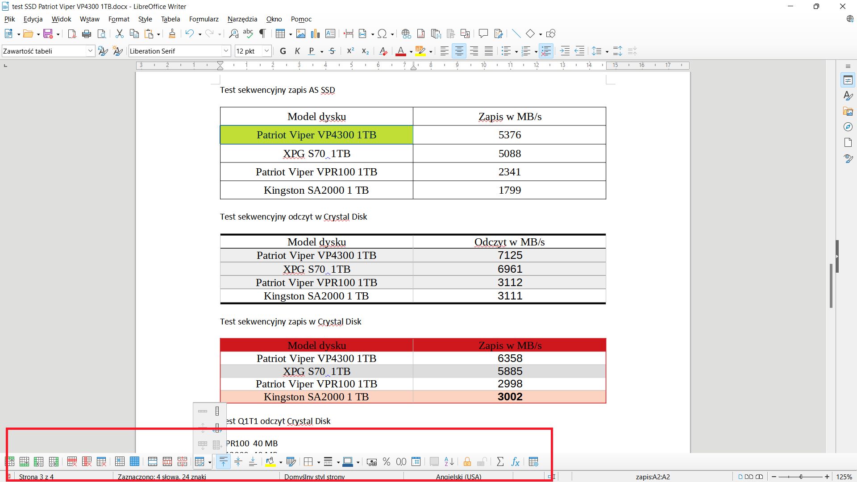
Task: Insert the Sum function from the table toolbar
Action: 500,461
